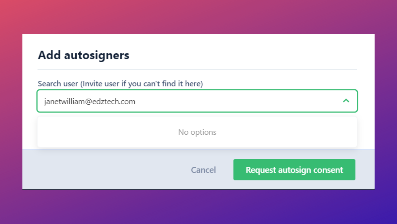The width and height of the screenshot is (397, 224).
Task: Submit the autosign consent request
Action: [x=294, y=170]
